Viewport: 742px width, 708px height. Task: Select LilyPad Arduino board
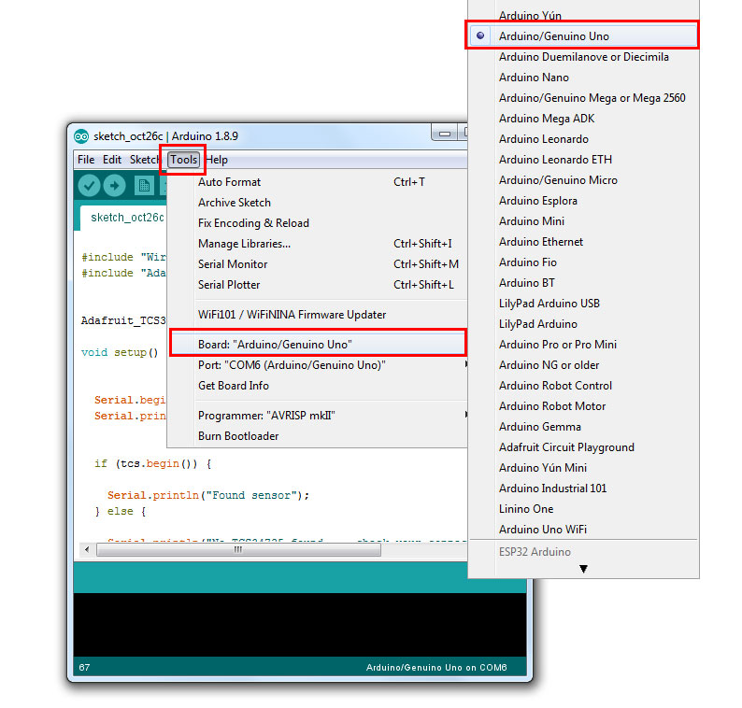pyautogui.click(x=583, y=324)
